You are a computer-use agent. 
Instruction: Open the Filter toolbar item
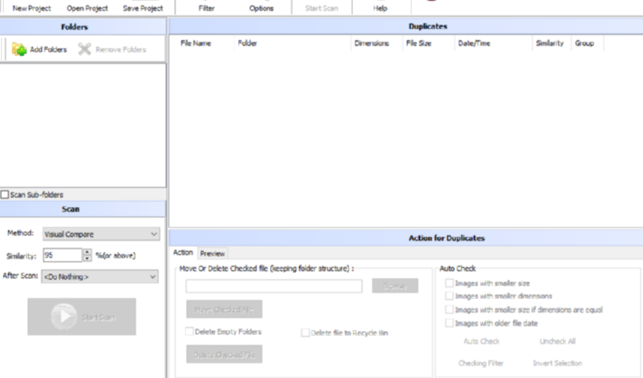click(x=206, y=8)
